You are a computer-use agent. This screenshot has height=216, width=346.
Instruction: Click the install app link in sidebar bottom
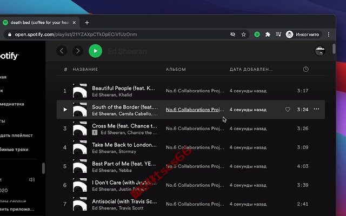coord(17,209)
